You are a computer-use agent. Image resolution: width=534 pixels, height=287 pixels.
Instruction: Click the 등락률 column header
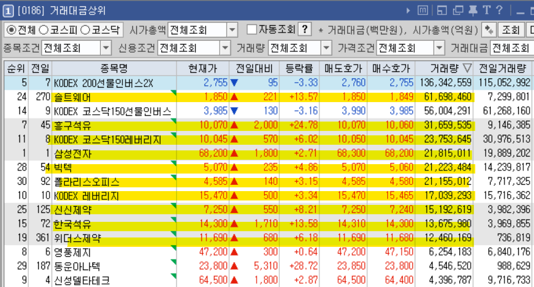tap(299, 68)
